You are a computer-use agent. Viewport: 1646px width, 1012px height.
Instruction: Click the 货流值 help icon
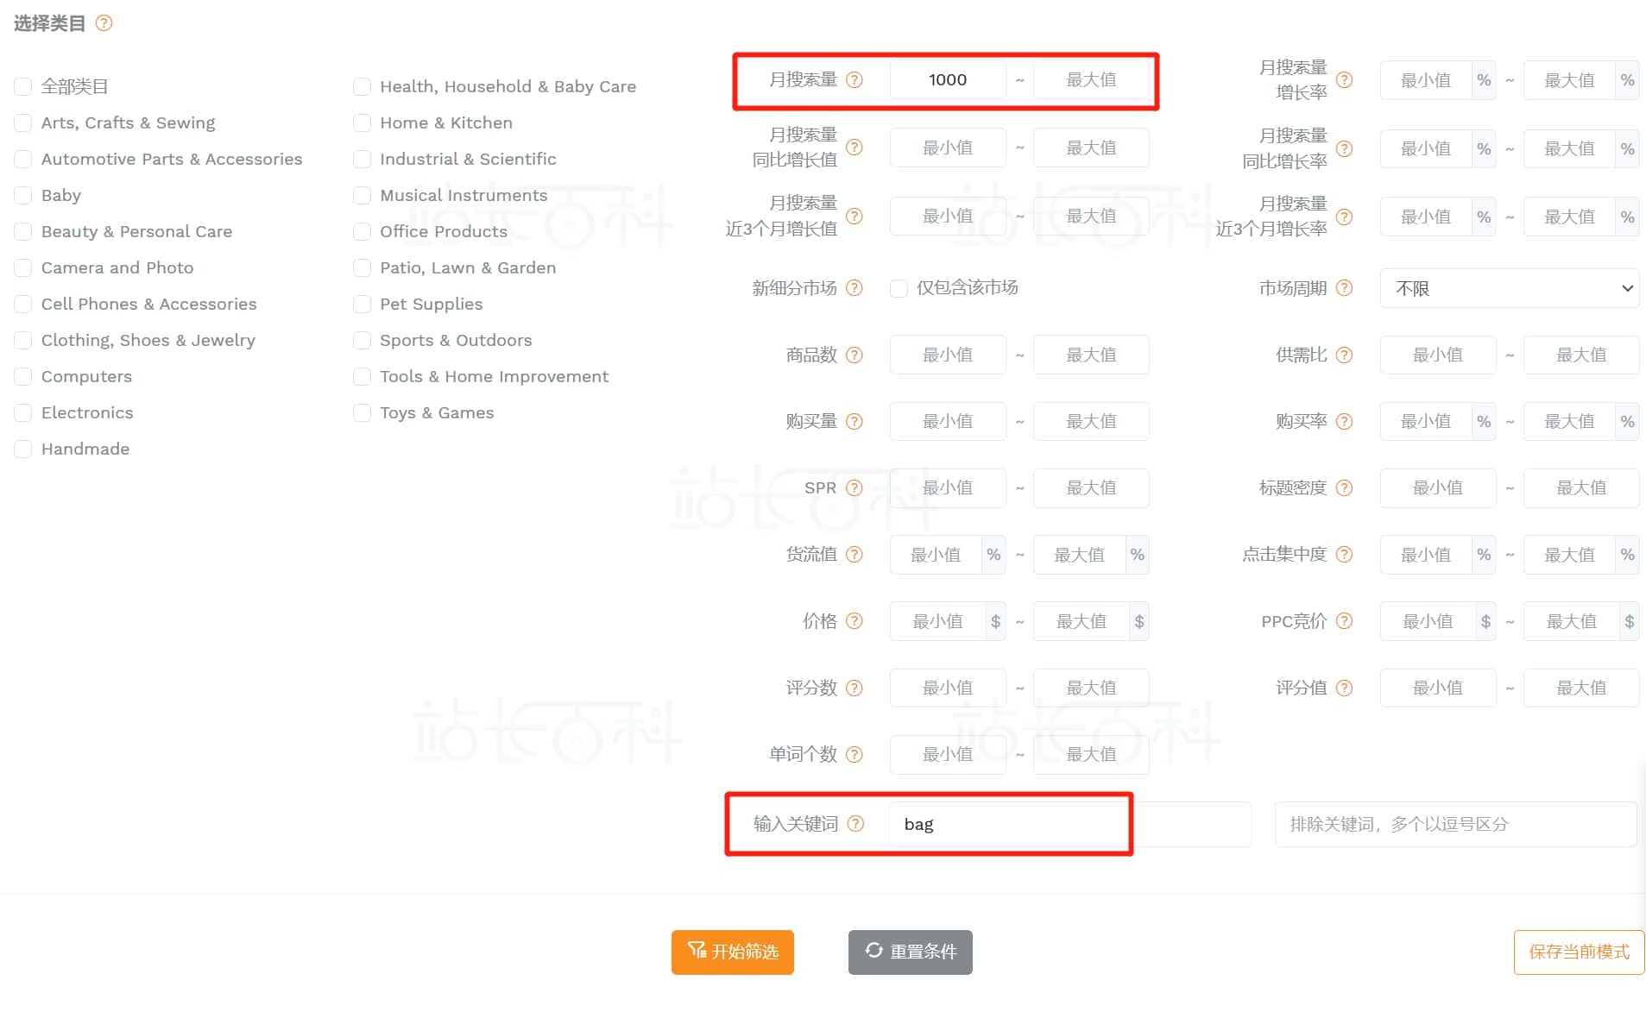[855, 555]
